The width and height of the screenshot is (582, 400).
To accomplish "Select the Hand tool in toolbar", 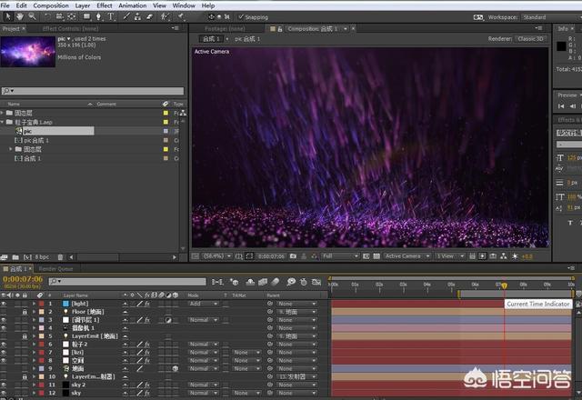I will 20,16.
